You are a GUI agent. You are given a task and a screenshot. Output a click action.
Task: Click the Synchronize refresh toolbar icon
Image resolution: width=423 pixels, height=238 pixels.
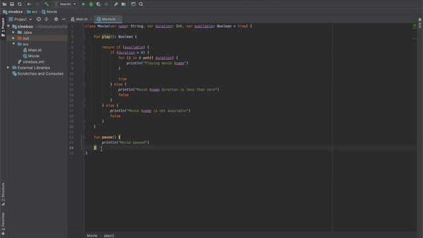[20, 4]
